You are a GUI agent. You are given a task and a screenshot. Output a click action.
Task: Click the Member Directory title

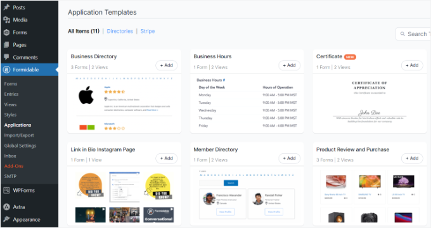coord(215,149)
